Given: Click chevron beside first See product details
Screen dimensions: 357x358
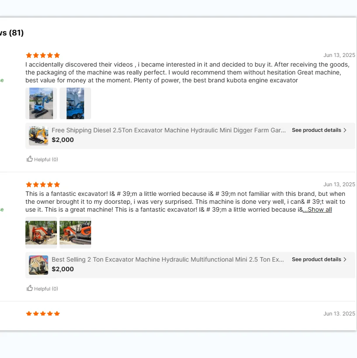Looking at the screenshot, I should coord(345,130).
